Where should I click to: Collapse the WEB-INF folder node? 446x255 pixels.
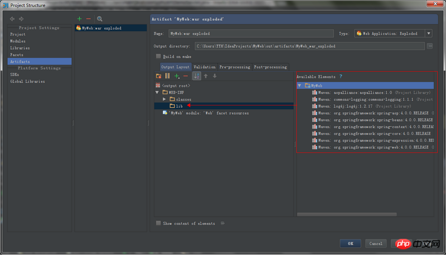click(x=157, y=92)
